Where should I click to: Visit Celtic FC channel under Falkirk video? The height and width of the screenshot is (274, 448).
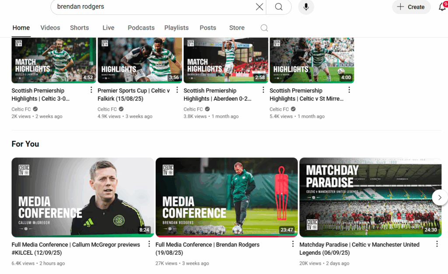pos(107,109)
